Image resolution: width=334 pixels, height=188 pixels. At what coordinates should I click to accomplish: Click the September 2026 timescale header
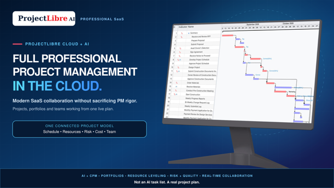coord(253,25)
